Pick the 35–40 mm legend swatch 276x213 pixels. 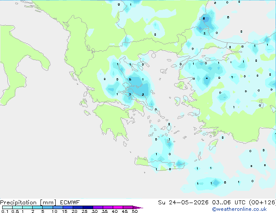pos(108,207)
